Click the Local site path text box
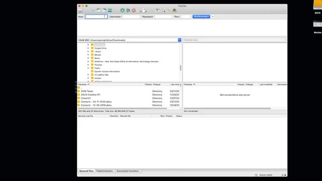The image size is (322, 181). [134, 40]
